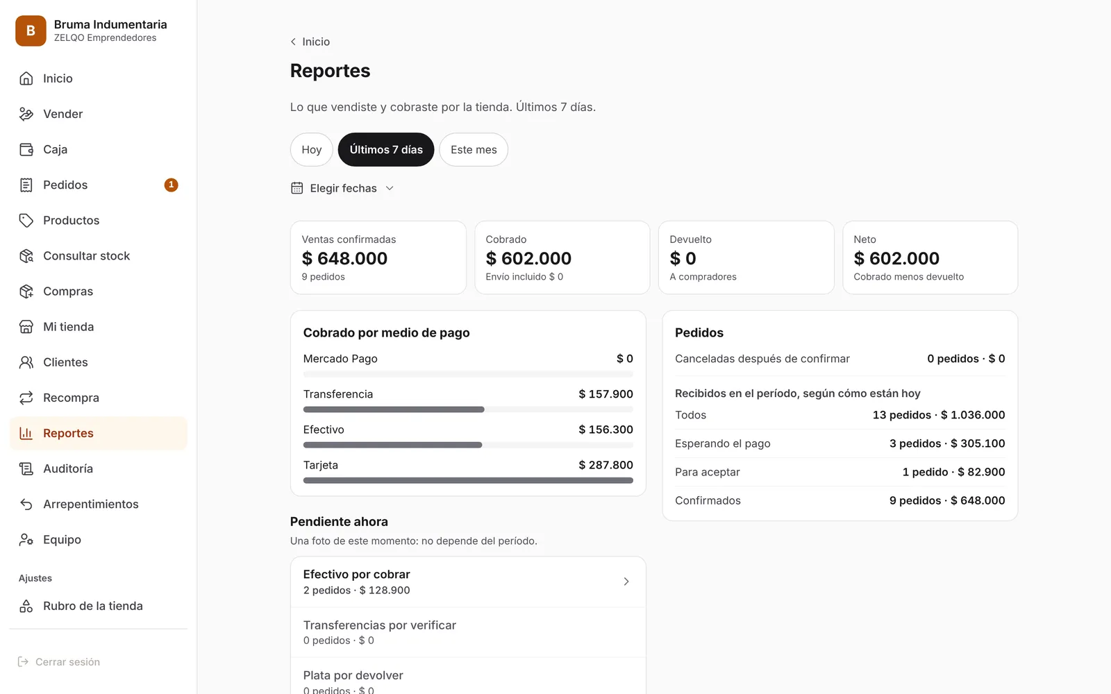The width and height of the screenshot is (1111, 694).
Task: Go to the Productos menu label
Action: coord(72,220)
